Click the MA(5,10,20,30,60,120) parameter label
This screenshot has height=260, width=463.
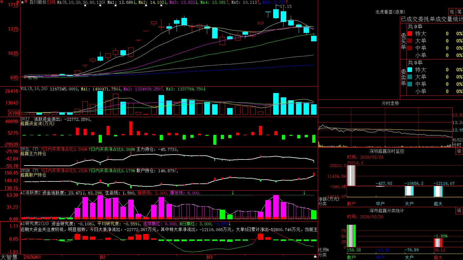pos(81,2)
